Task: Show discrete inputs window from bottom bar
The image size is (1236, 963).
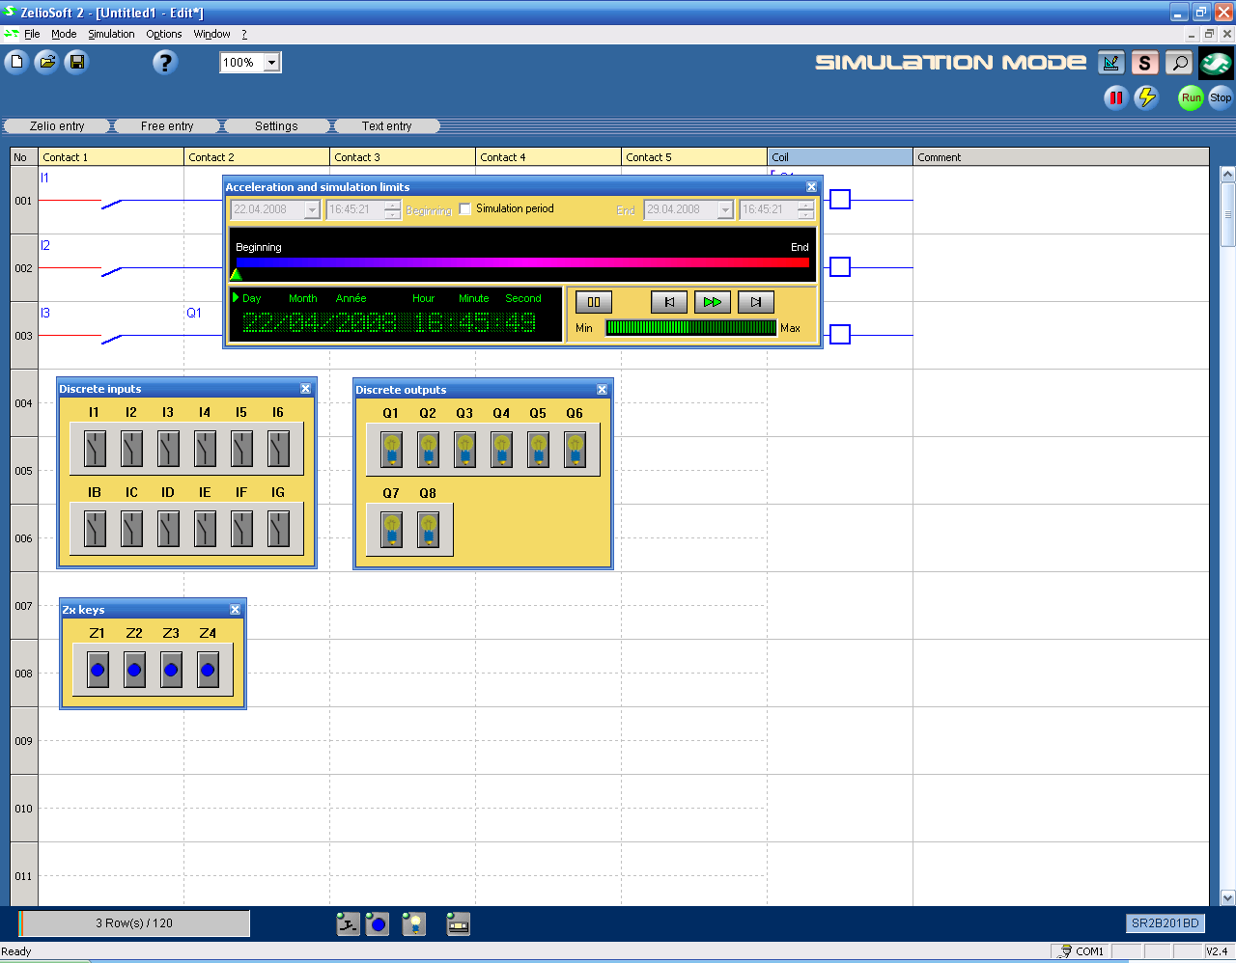Action: click(348, 924)
